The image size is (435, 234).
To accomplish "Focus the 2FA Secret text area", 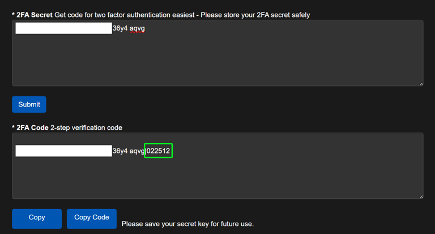I will pos(217,59).
